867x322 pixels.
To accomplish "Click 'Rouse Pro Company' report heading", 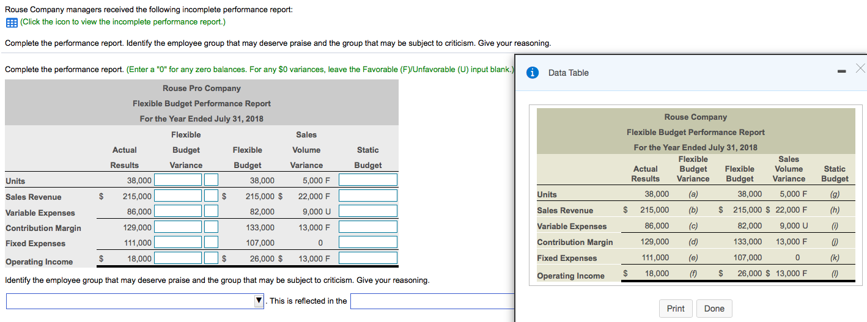I will (202, 89).
